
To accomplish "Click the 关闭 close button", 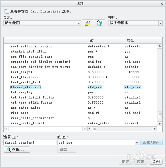I will (156, 162).
